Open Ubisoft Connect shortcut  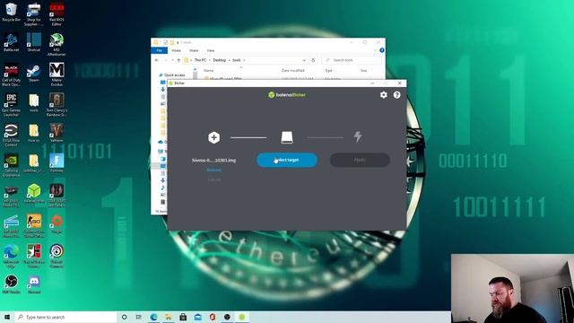(57, 257)
